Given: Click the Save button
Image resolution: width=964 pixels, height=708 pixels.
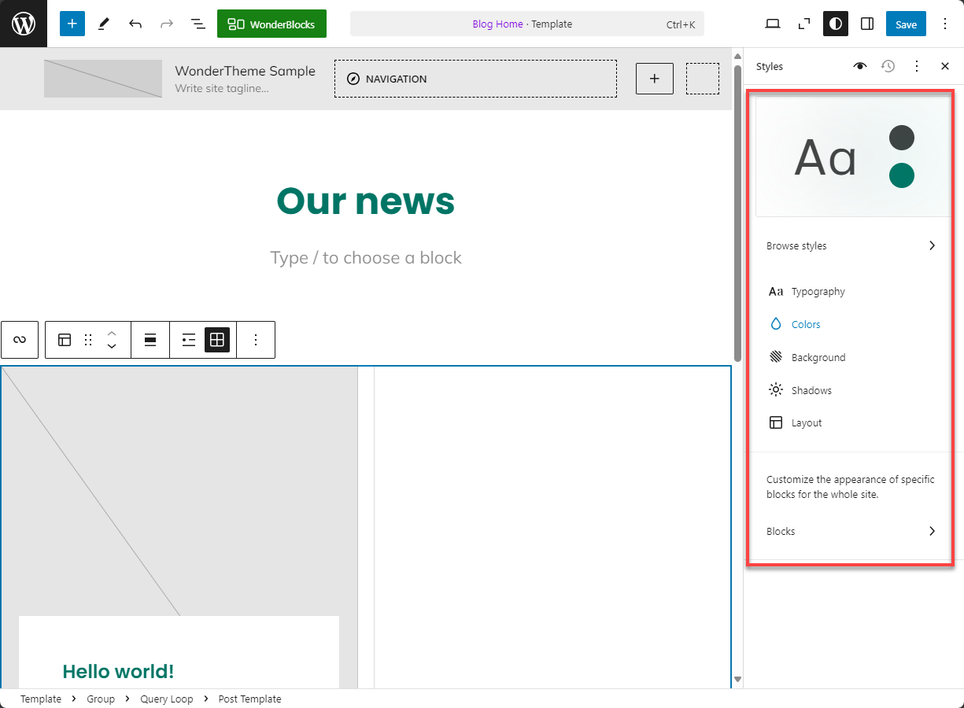Looking at the screenshot, I should (906, 24).
